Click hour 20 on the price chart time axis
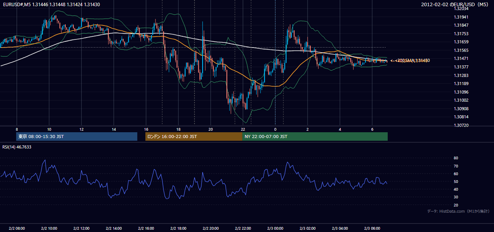The image size is (494, 232). tap(210, 129)
